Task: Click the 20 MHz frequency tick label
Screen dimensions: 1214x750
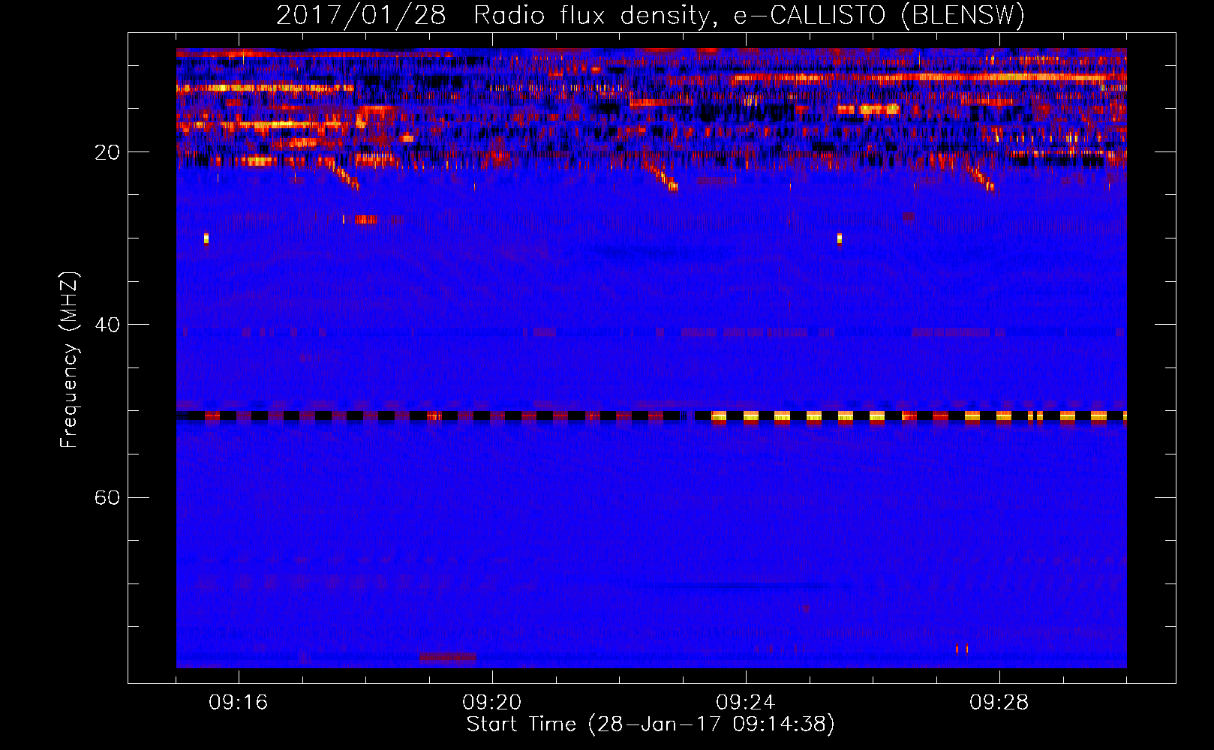Action: point(107,152)
